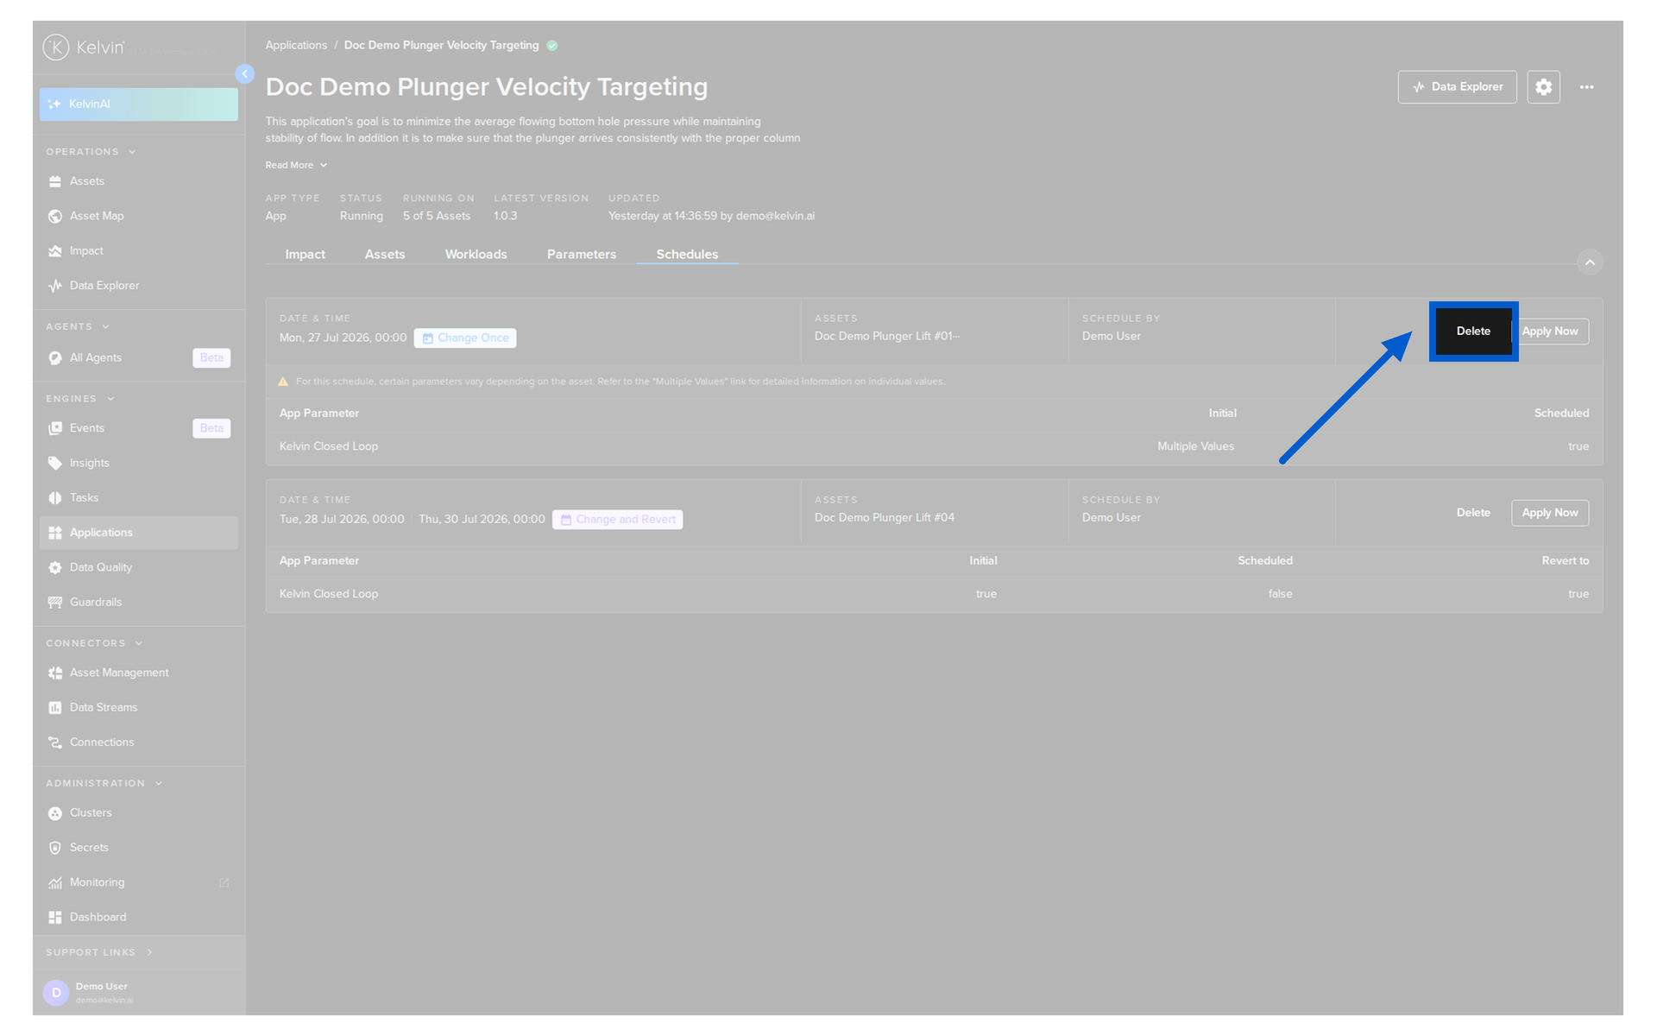Open the more options ellipsis menu
Screen dimensions: 1657x1036
[1586, 87]
